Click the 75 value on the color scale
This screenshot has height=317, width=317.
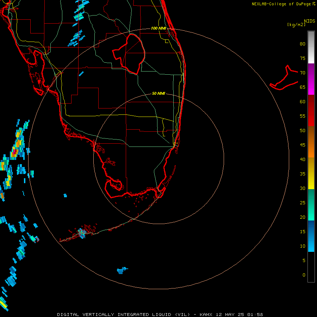303,58
